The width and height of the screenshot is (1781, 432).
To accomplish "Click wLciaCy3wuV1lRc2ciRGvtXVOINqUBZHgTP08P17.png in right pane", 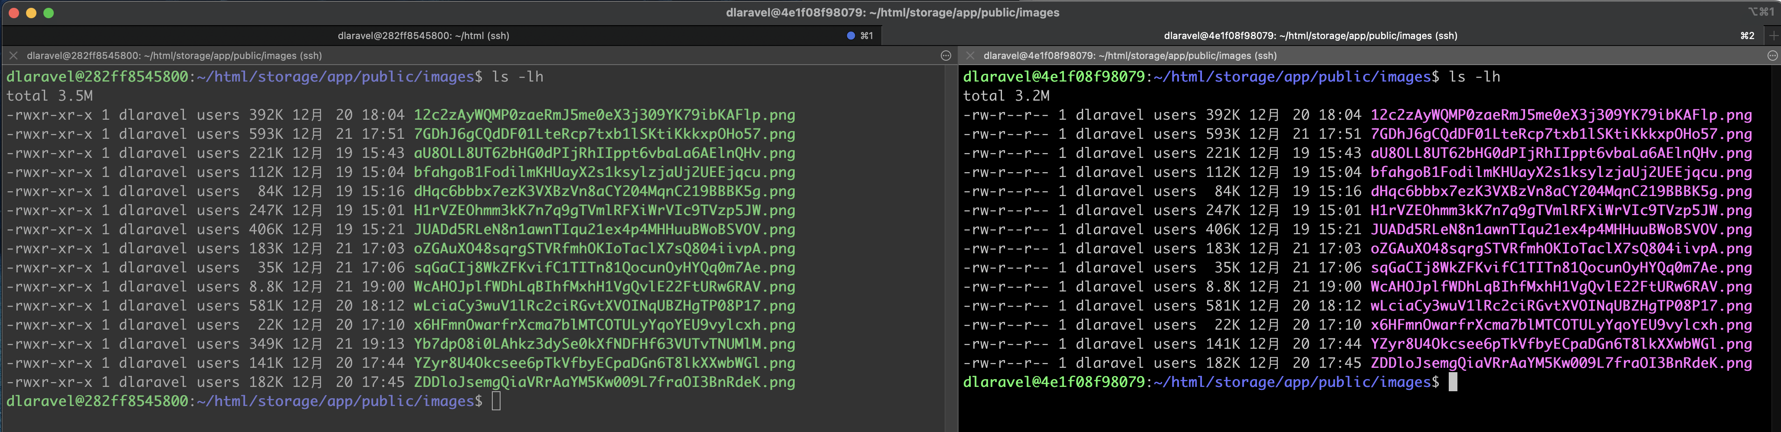I will click(x=1561, y=305).
